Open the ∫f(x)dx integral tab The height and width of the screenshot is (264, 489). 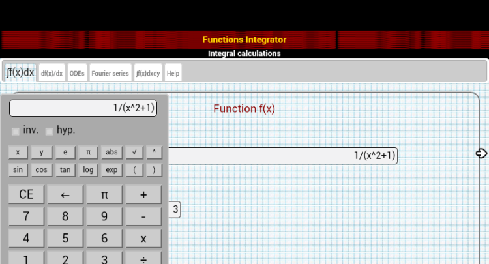point(20,72)
